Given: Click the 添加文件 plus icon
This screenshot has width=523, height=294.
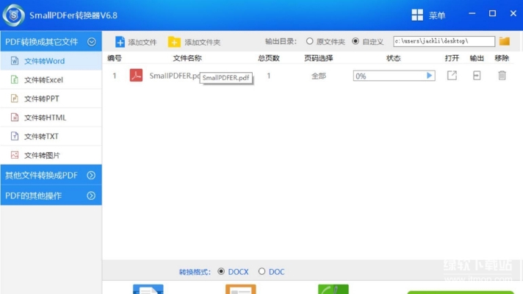Looking at the screenshot, I should (120, 42).
